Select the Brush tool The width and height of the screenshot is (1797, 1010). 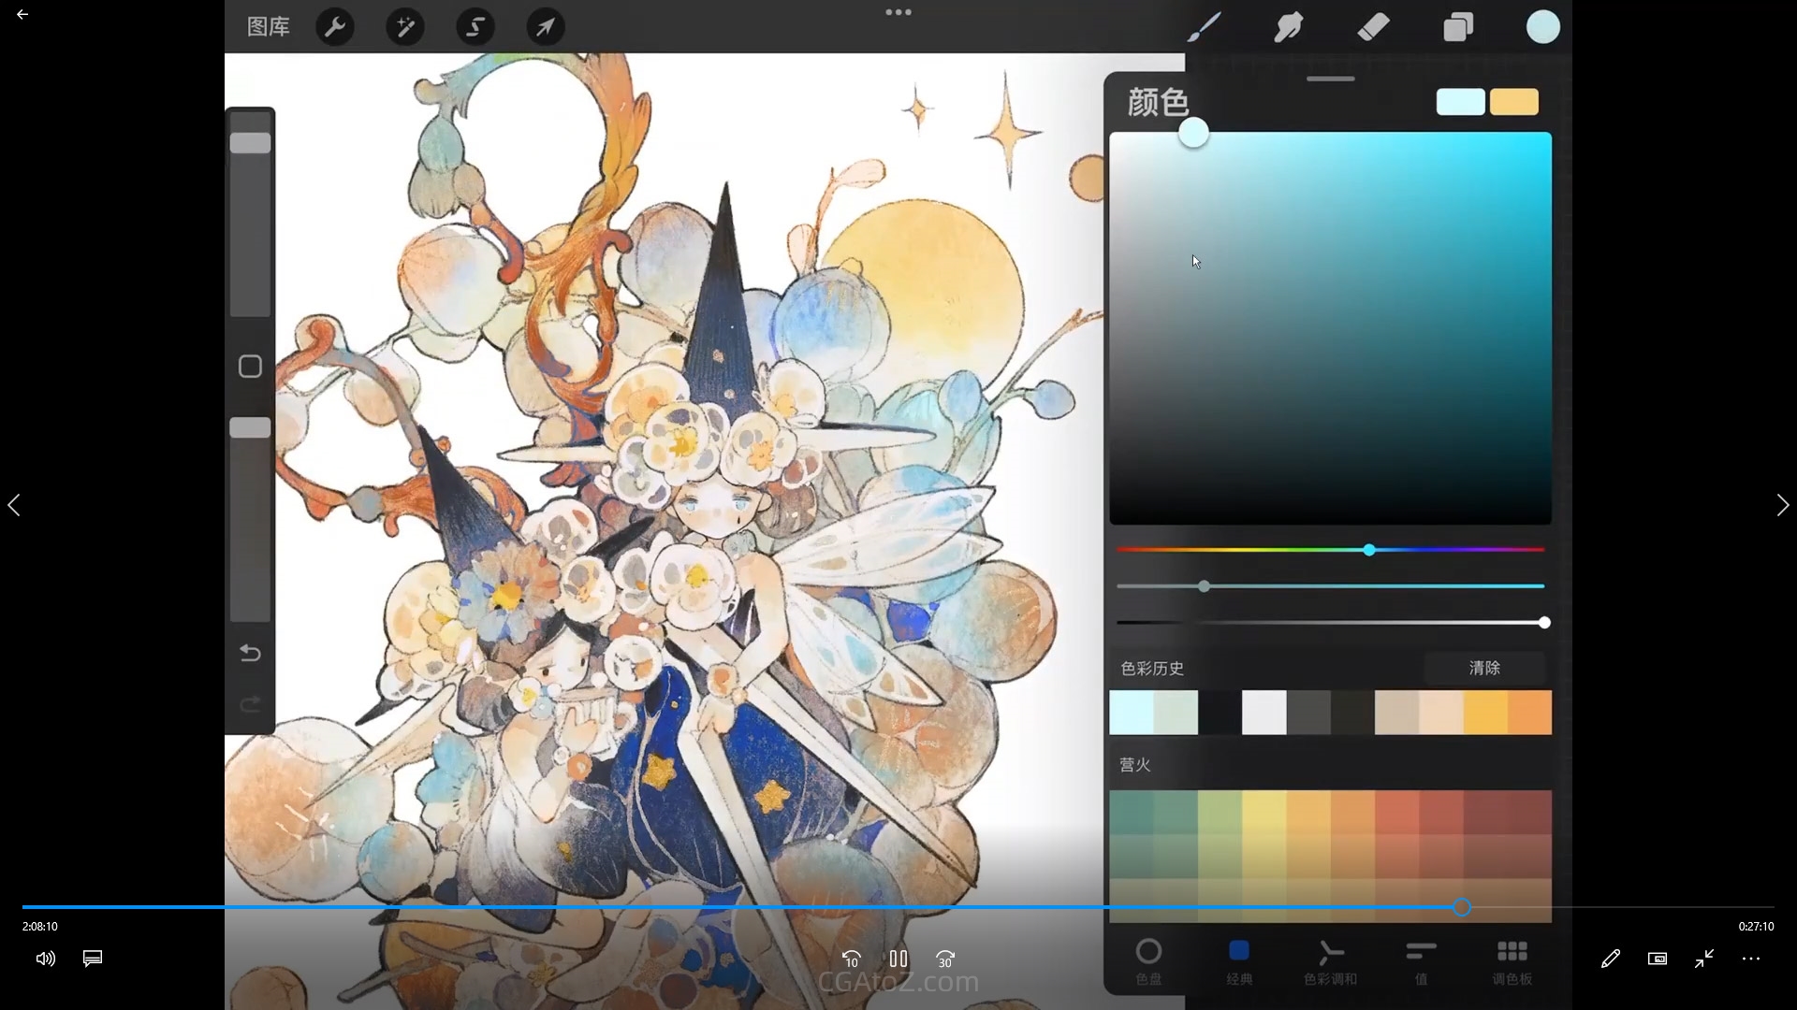pyautogui.click(x=1204, y=27)
